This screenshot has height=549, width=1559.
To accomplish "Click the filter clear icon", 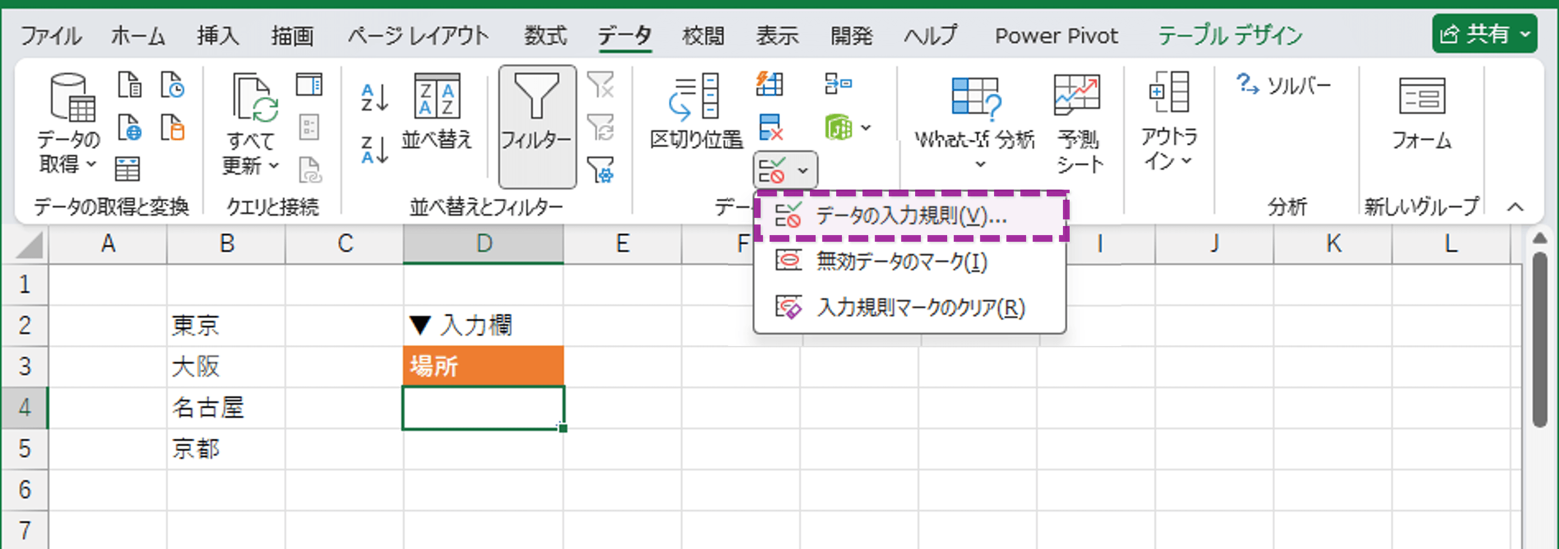I will [601, 85].
